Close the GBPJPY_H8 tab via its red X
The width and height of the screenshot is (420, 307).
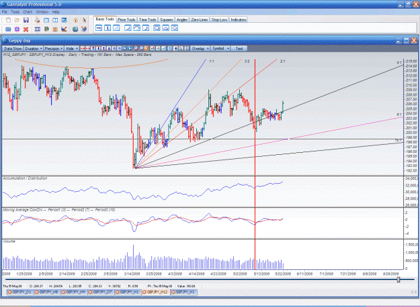(x=37, y=292)
